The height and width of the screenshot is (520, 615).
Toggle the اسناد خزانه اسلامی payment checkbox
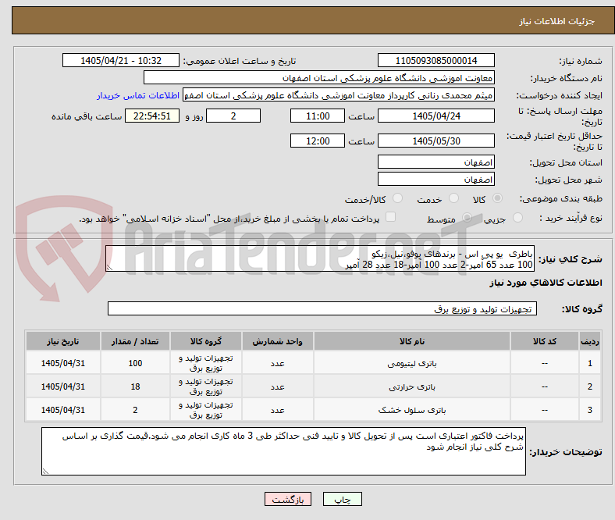[x=391, y=217]
